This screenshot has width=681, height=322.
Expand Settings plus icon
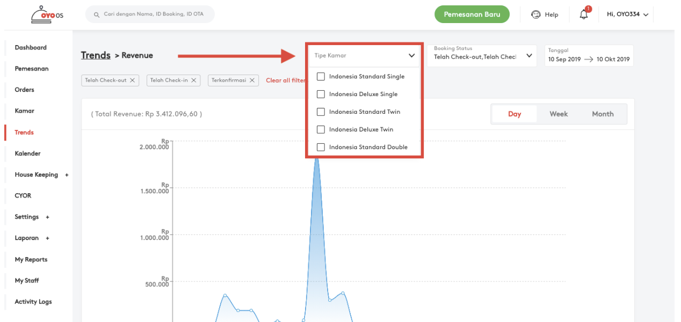pyautogui.click(x=47, y=217)
